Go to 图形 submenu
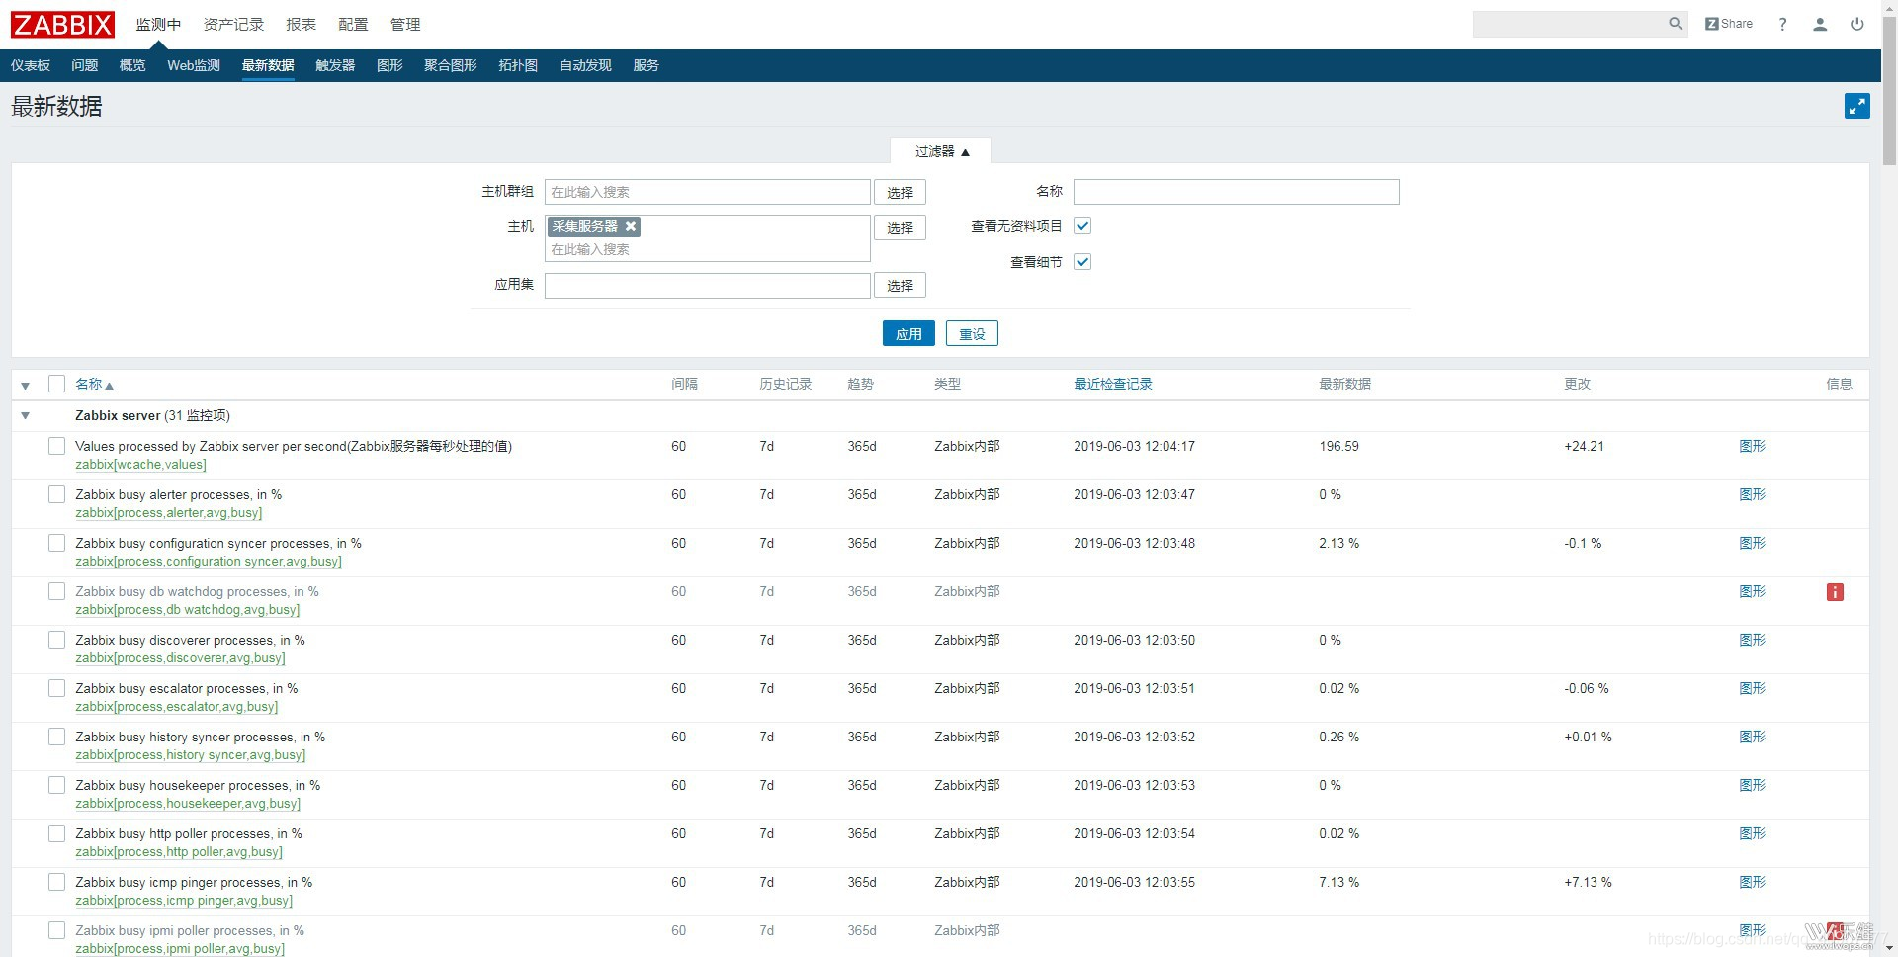The width and height of the screenshot is (1898, 957). (x=389, y=65)
